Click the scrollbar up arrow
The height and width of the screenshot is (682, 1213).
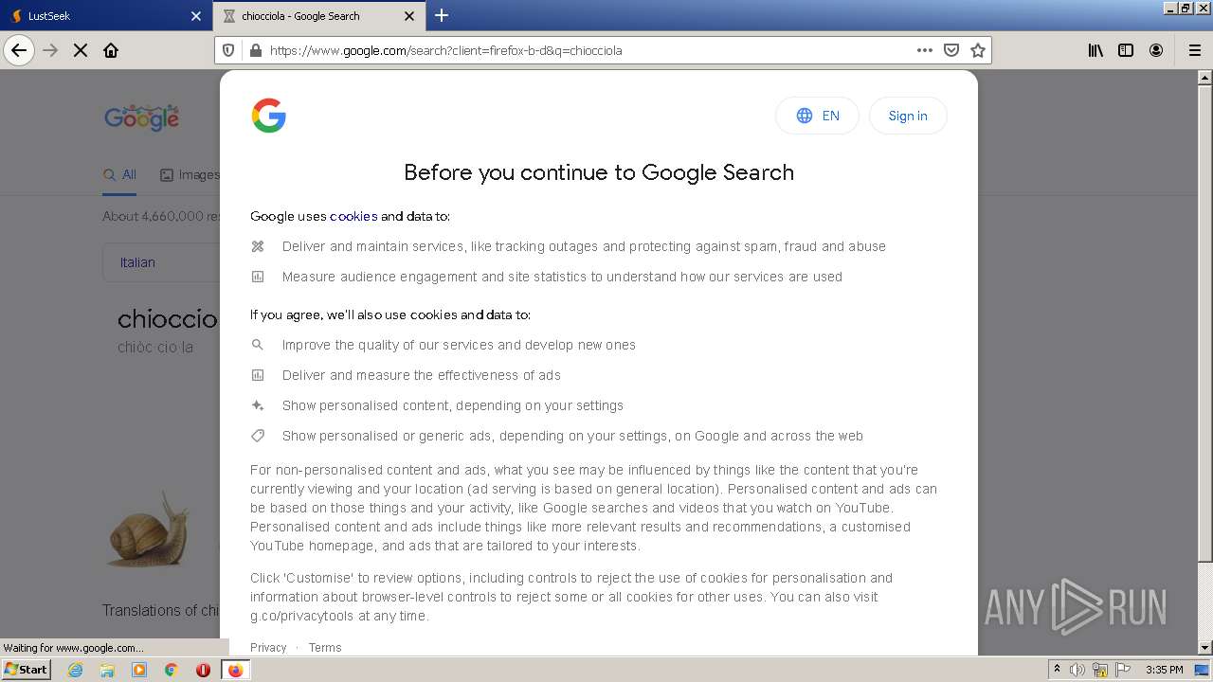1204,77
